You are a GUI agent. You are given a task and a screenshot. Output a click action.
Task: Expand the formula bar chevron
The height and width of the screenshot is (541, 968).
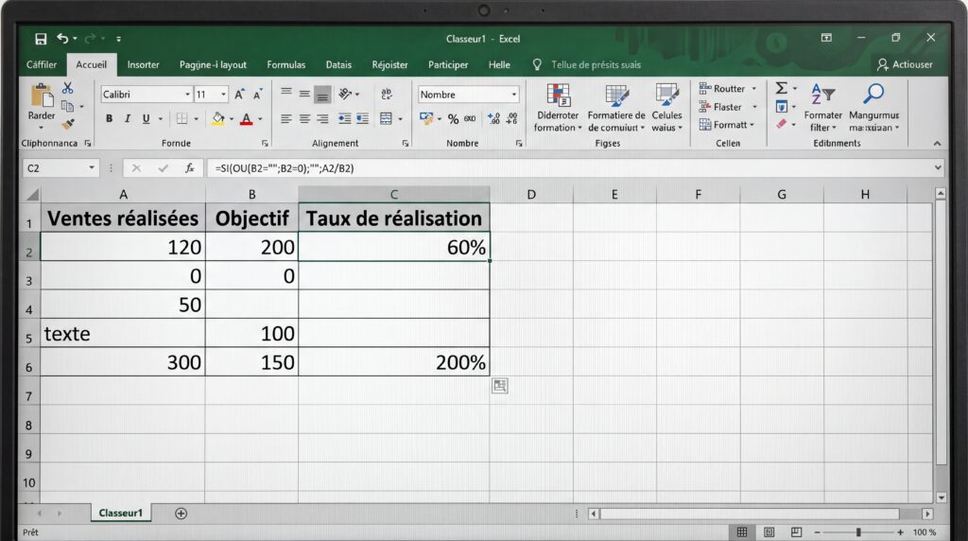(x=938, y=168)
